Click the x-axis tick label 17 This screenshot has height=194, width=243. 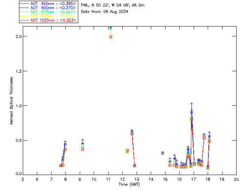[194, 180]
